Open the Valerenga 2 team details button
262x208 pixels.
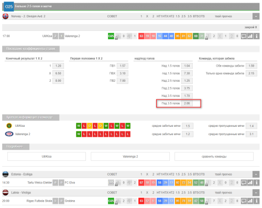[x=130, y=157]
